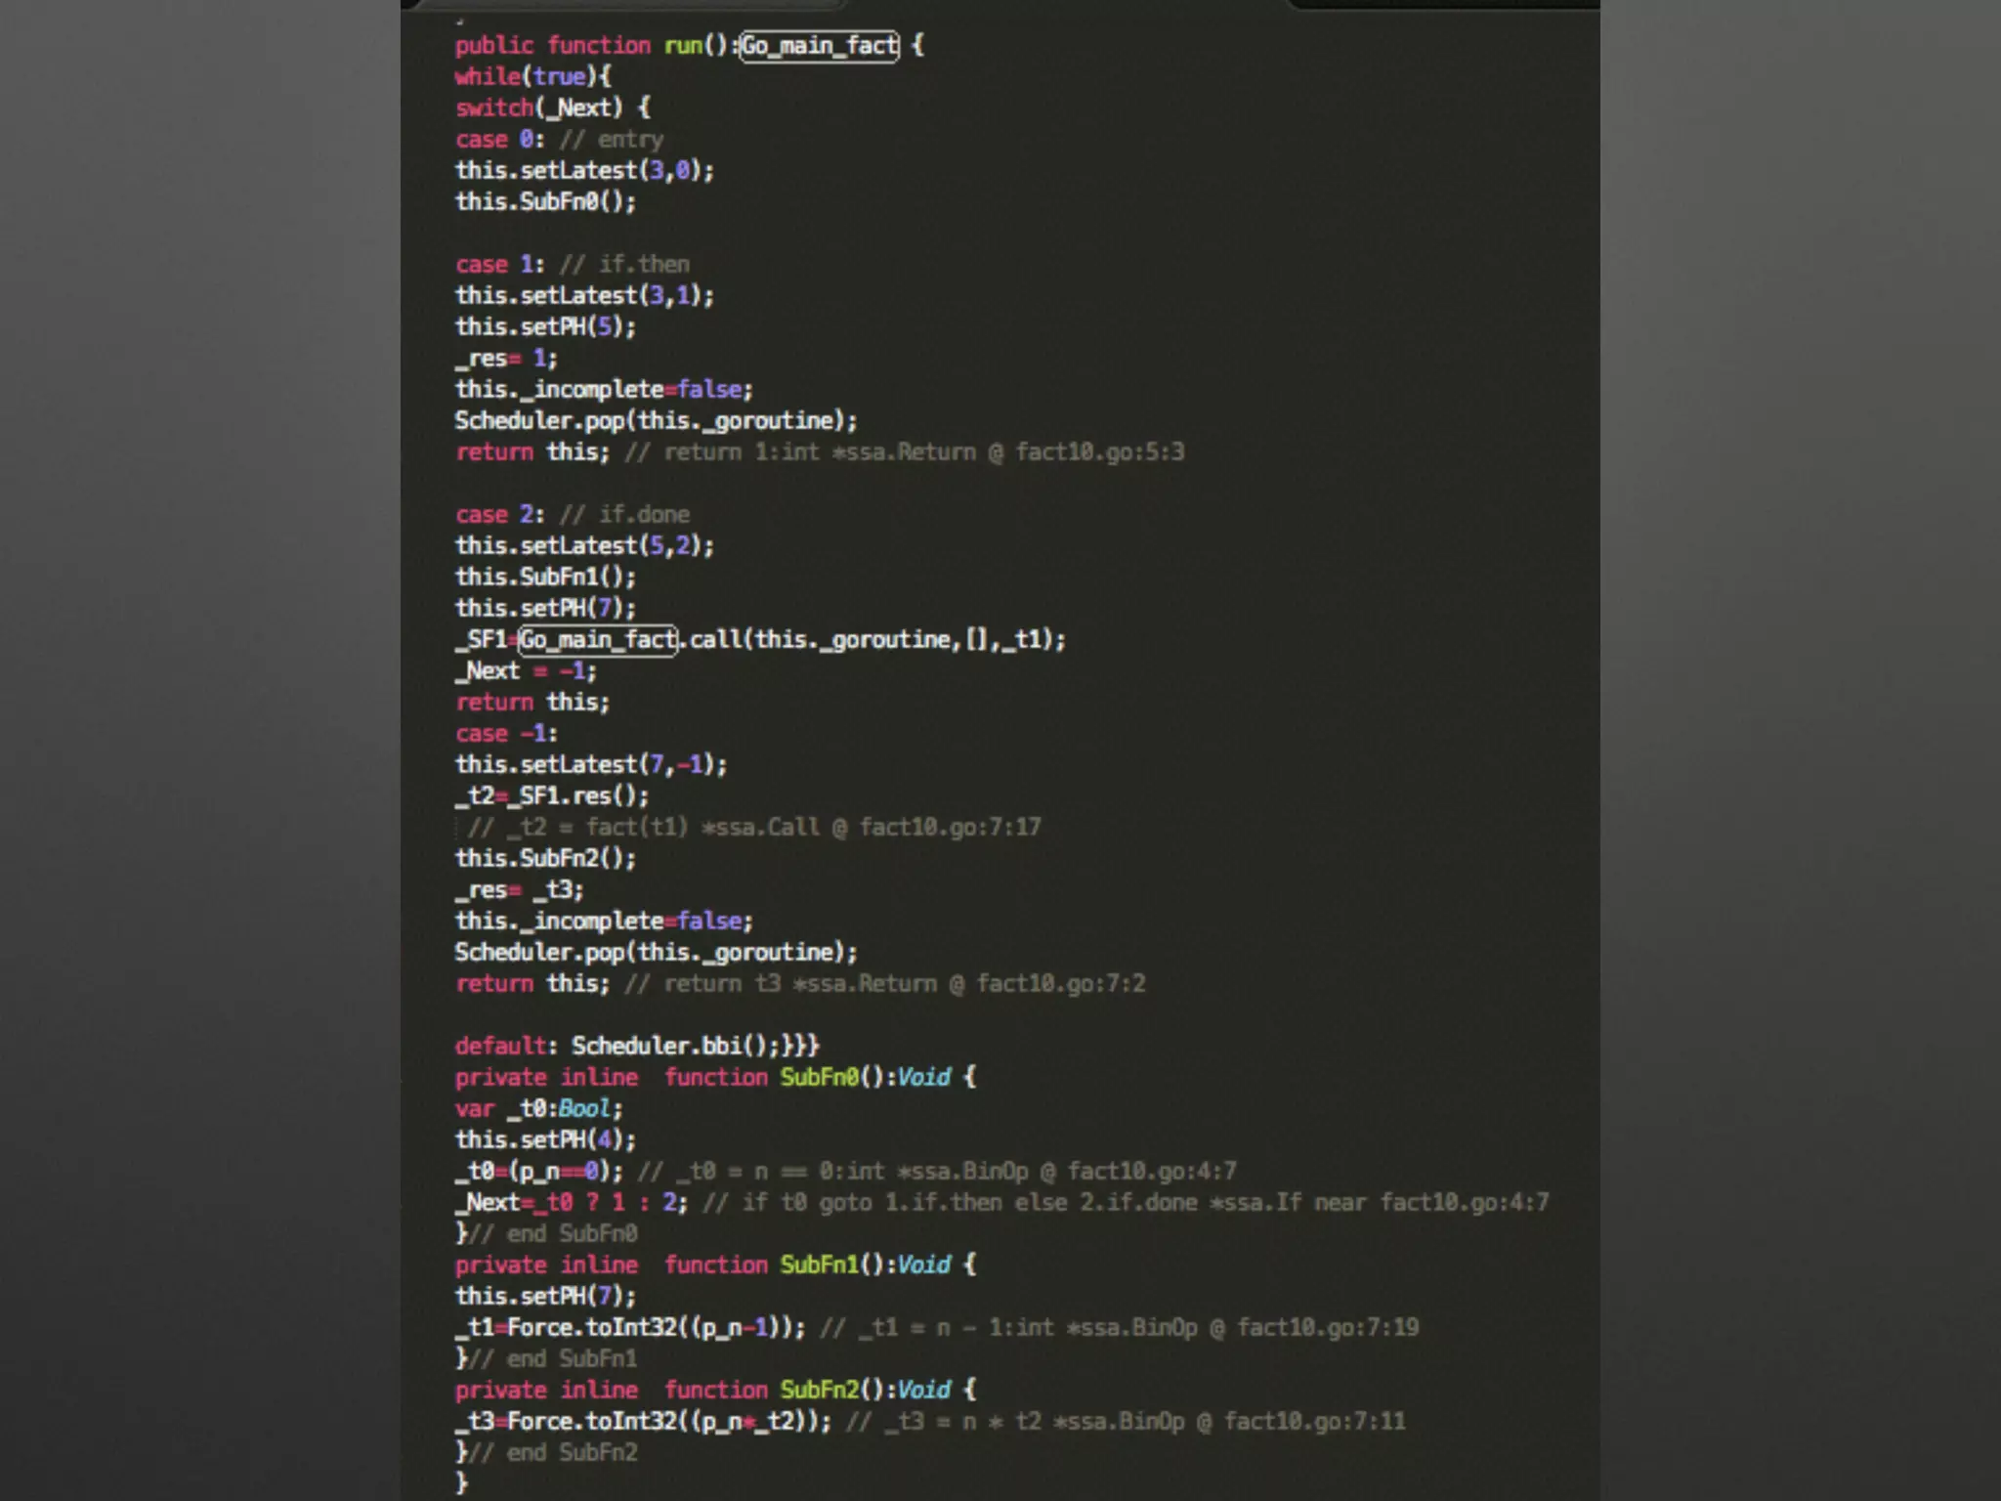Click the 'case 2: // if.done' line

[572, 514]
